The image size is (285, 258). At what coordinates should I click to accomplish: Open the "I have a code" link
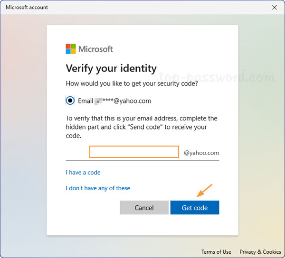pyautogui.click(x=83, y=173)
